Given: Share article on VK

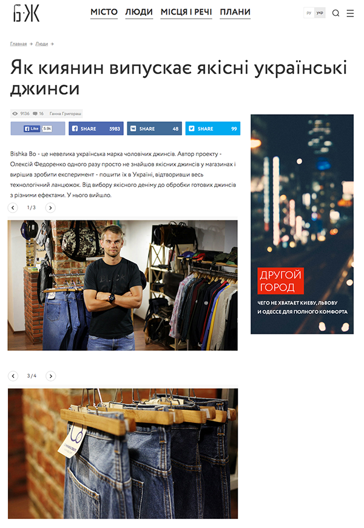Looking at the screenshot, I should (x=154, y=129).
